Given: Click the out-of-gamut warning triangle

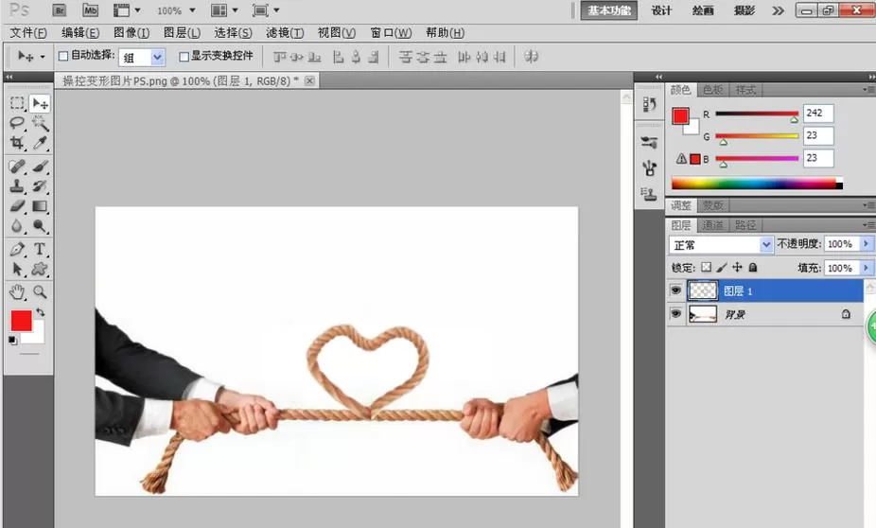Looking at the screenshot, I should tap(681, 158).
